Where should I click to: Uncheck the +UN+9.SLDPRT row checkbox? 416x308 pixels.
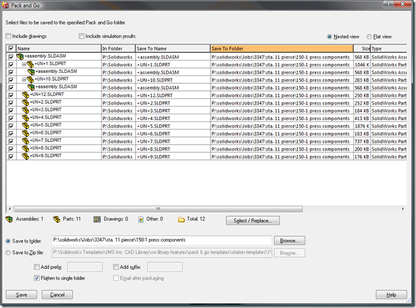[x=11, y=157]
